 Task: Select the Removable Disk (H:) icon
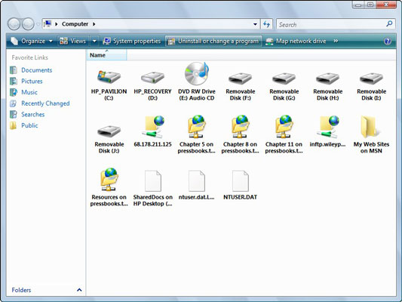(327, 78)
